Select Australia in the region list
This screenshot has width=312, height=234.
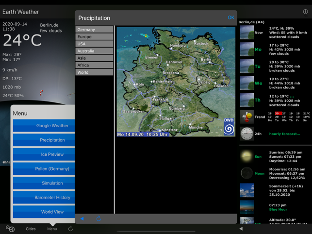(94, 51)
